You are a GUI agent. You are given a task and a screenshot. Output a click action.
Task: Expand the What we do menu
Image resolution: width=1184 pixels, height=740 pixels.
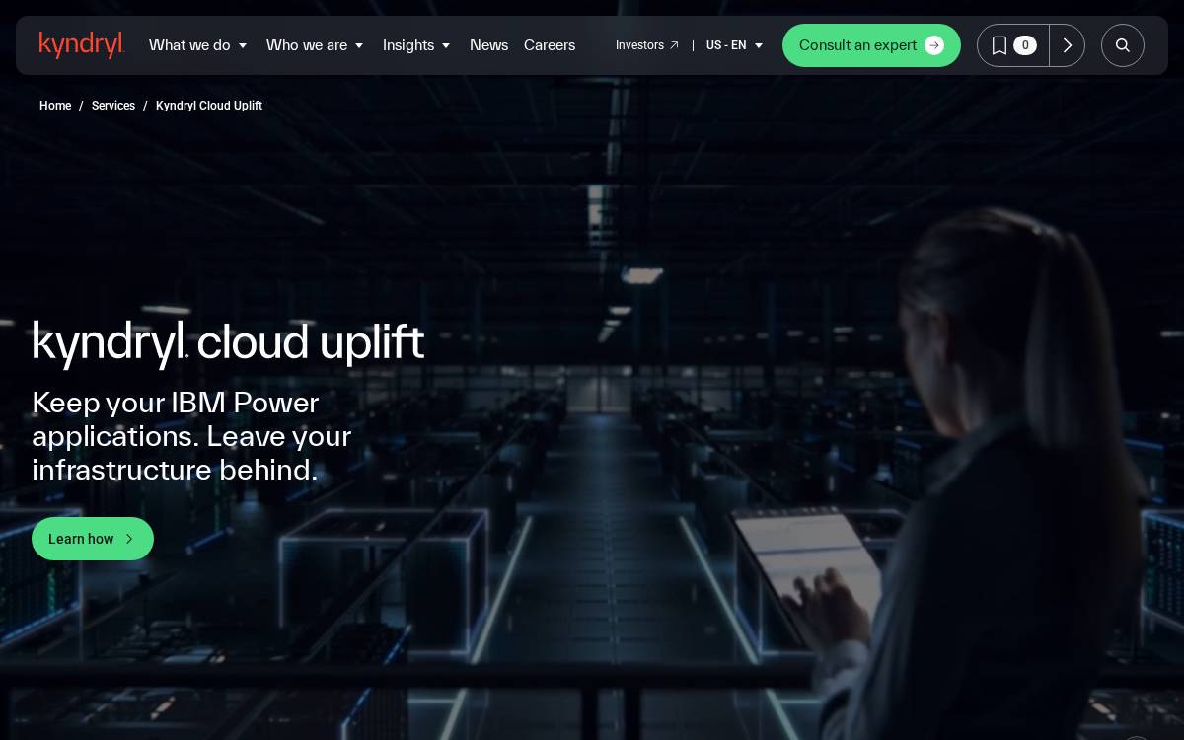pos(198,45)
